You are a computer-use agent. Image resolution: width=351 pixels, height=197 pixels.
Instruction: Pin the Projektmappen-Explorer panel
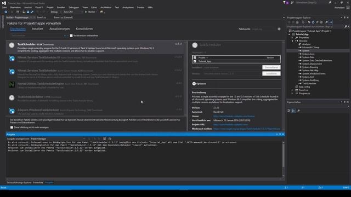(x=345, y=18)
